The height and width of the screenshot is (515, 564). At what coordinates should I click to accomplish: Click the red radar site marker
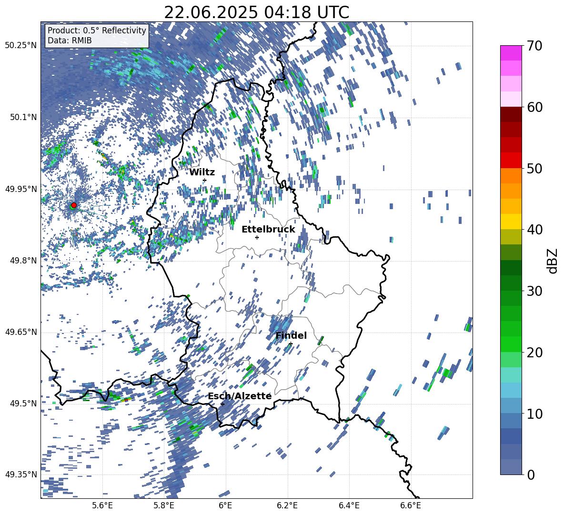coord(74,205)
